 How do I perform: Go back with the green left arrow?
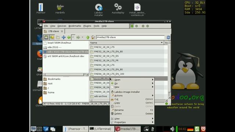(x=69, y=37)
